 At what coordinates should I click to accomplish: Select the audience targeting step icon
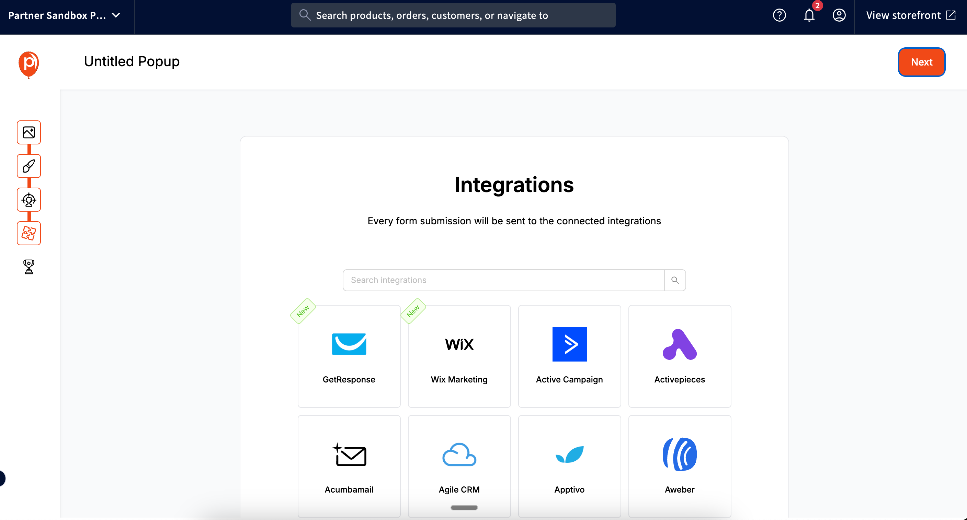[x=29, y=199]
